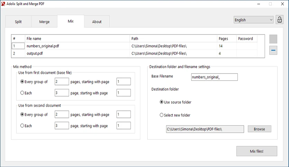Click path cell of output.pdf row
This screenshot has height=167, width=289.
[174, 53]
